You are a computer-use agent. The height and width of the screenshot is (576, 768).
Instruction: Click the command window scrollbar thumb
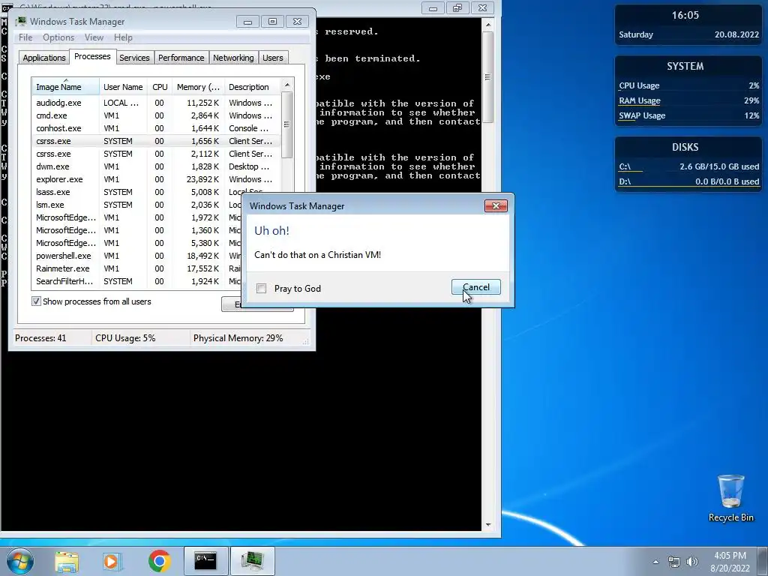click(x=487, y=77)
